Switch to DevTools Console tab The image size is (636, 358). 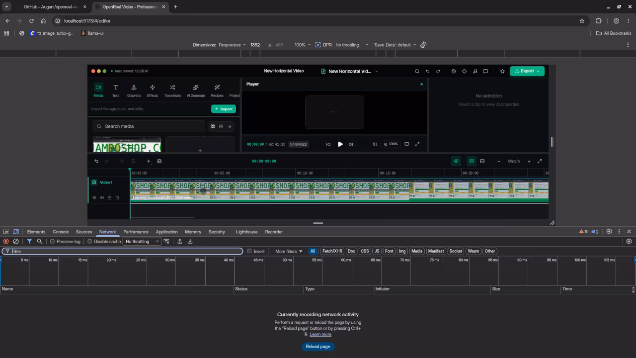(61, 232)
